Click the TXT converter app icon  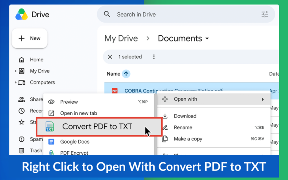[50, 127]
